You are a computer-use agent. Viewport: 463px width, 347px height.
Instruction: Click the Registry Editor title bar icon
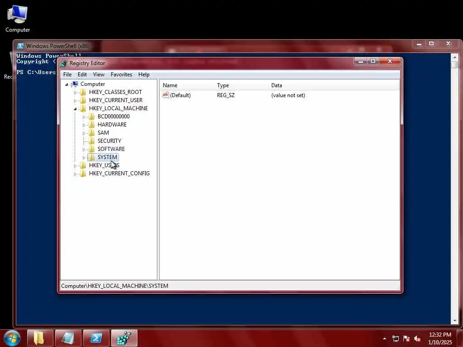[x=63, y=63]
